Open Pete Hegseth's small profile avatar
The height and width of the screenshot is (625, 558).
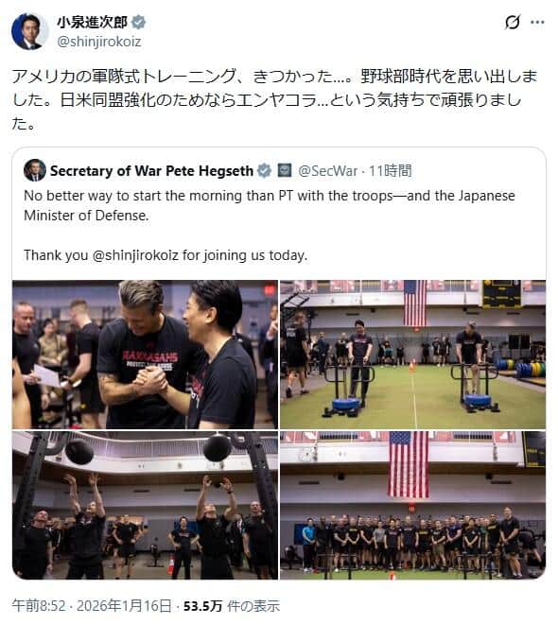(35, 170)
